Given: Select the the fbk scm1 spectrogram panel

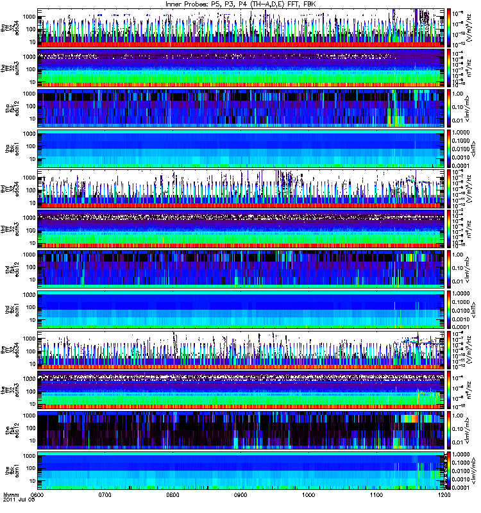Looking at the screenshot, I should tap(240, 471).
